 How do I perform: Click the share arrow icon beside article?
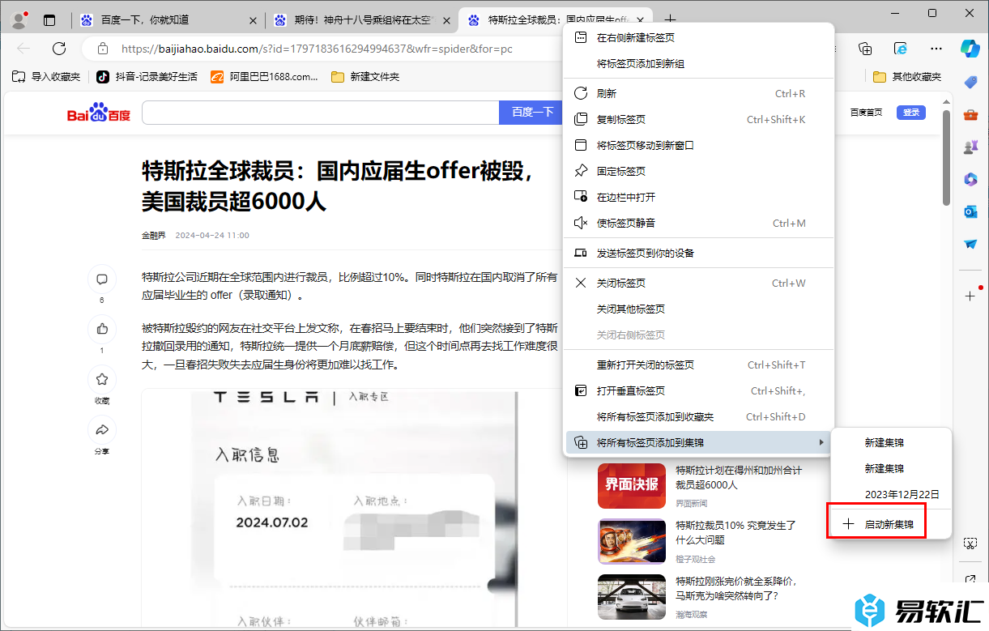coord(102,429)
